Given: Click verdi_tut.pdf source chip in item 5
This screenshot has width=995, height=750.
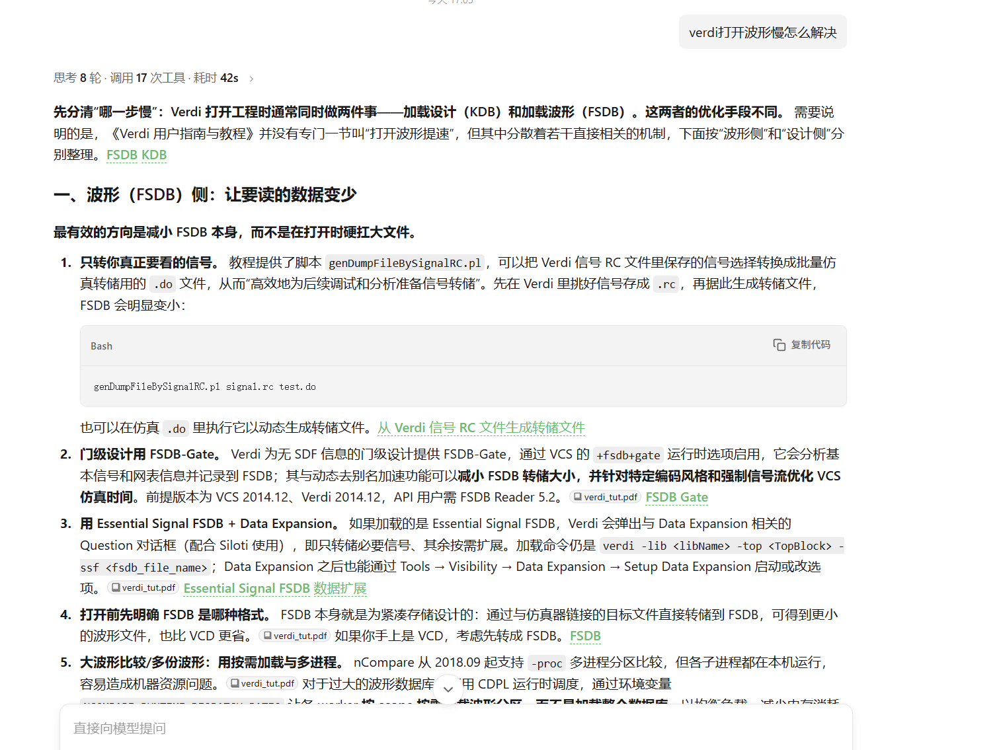Looking at the screenshot, I should [x=262, y=683].
